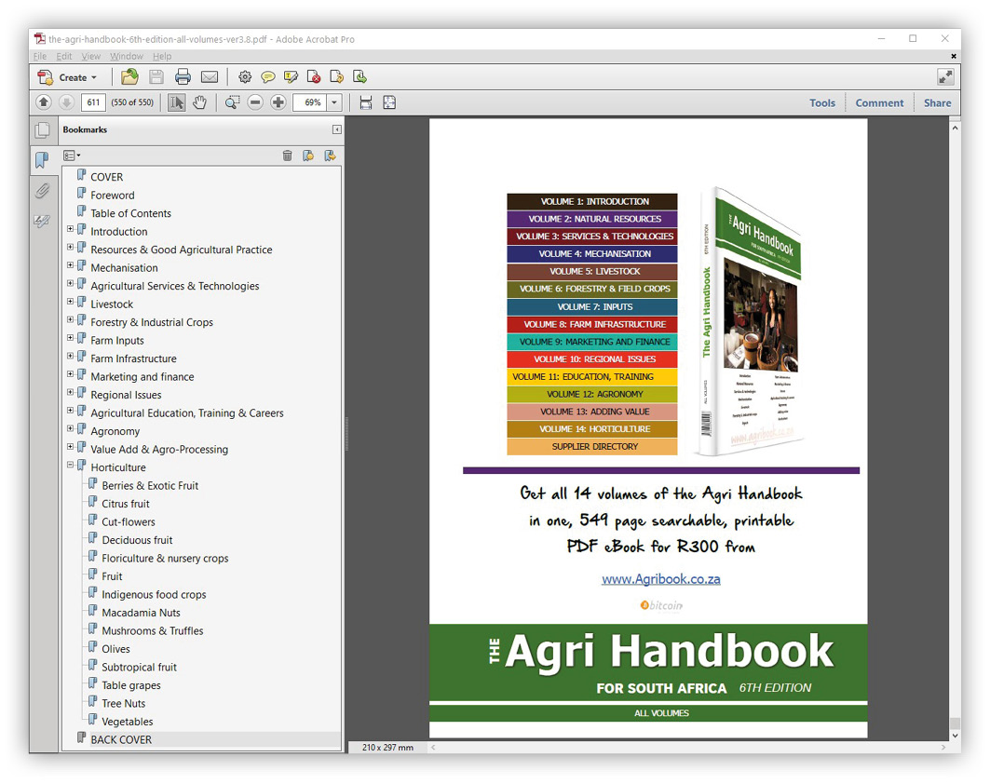Click the page number input field
The width and height of the screenshot is (990, 784).
[93, 102]
